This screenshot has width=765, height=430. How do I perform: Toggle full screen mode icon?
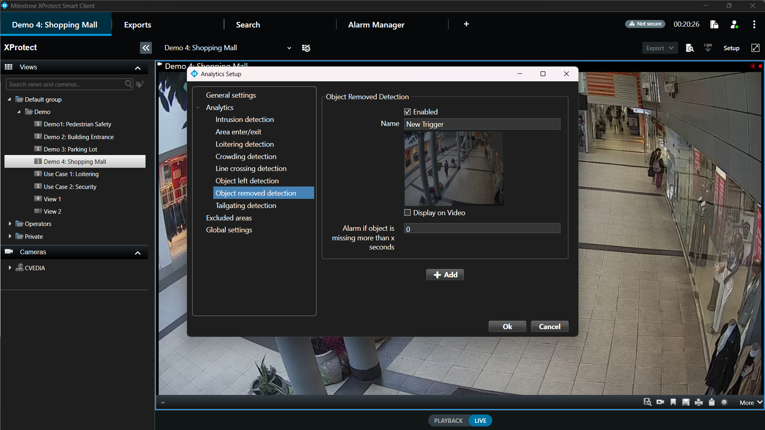click(x=755, y=48)
